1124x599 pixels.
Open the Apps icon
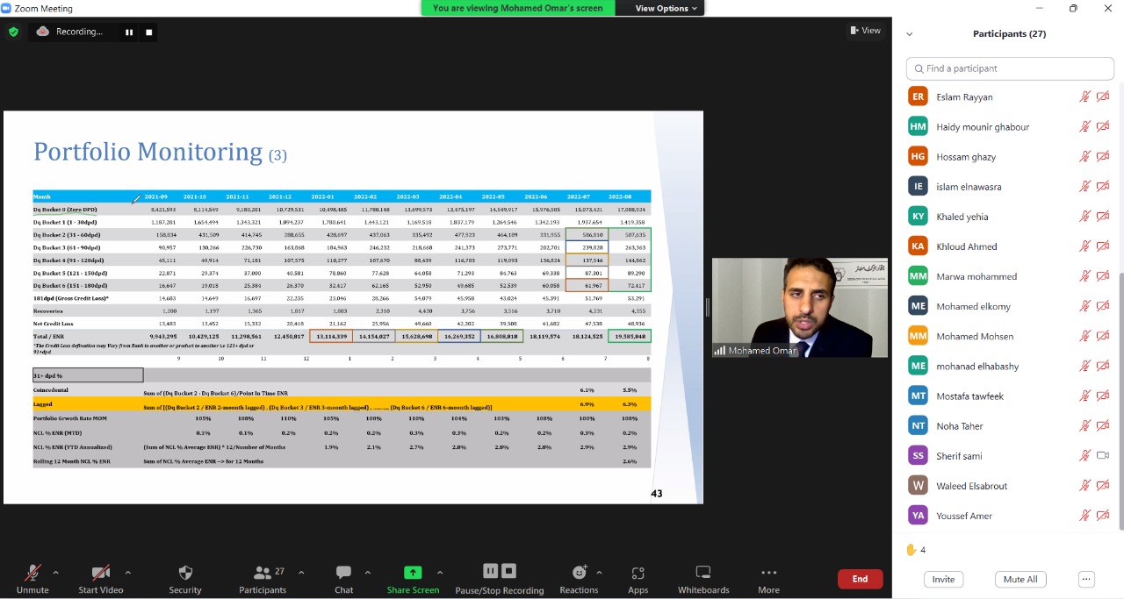click(638, 573)
